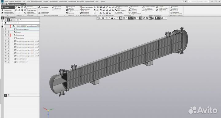
Task: Open the filter dropdown in view toolbar
Action: coord(159,18)
